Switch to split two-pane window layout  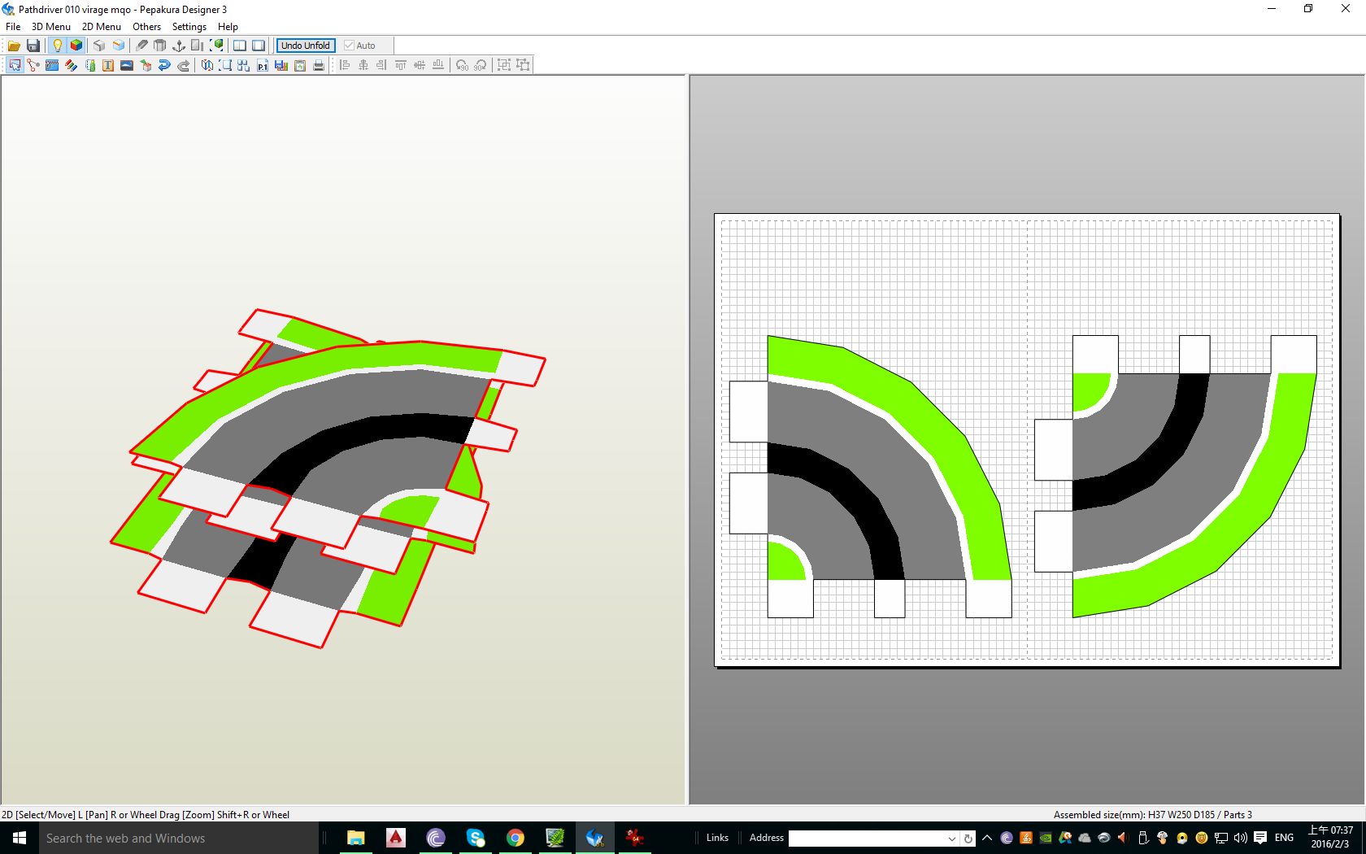coord(240,46)
